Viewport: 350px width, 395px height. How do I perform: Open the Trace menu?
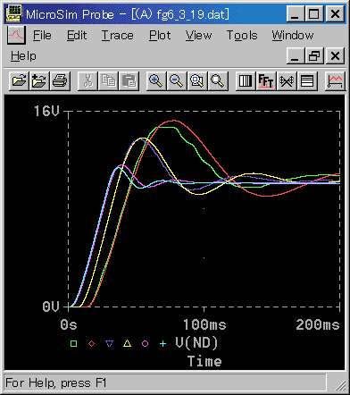118,36
